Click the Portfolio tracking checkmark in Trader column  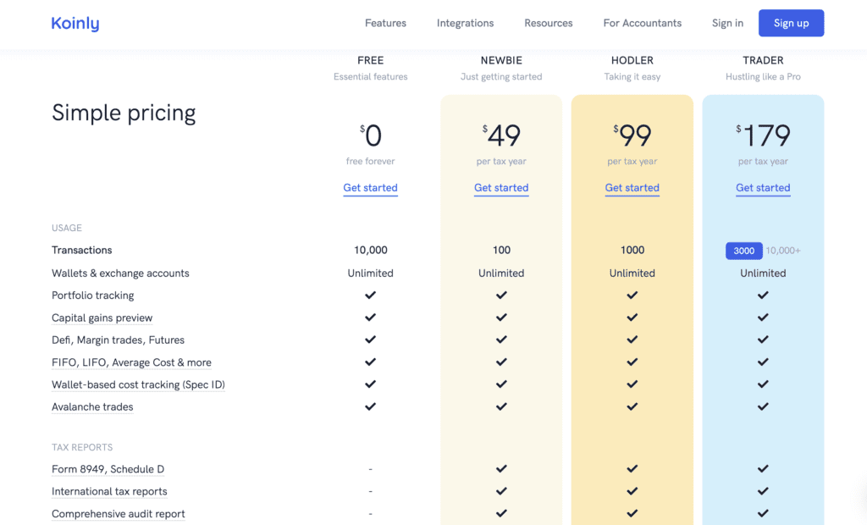pyautogui.click(x=763, y=296)
